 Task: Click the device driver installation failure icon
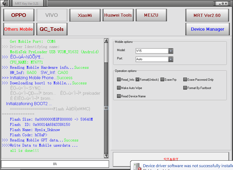(x=137, y=167)
